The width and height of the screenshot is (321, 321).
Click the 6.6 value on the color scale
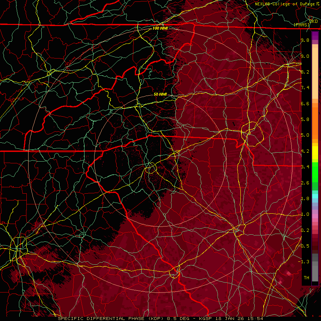(x=305, y=103)
